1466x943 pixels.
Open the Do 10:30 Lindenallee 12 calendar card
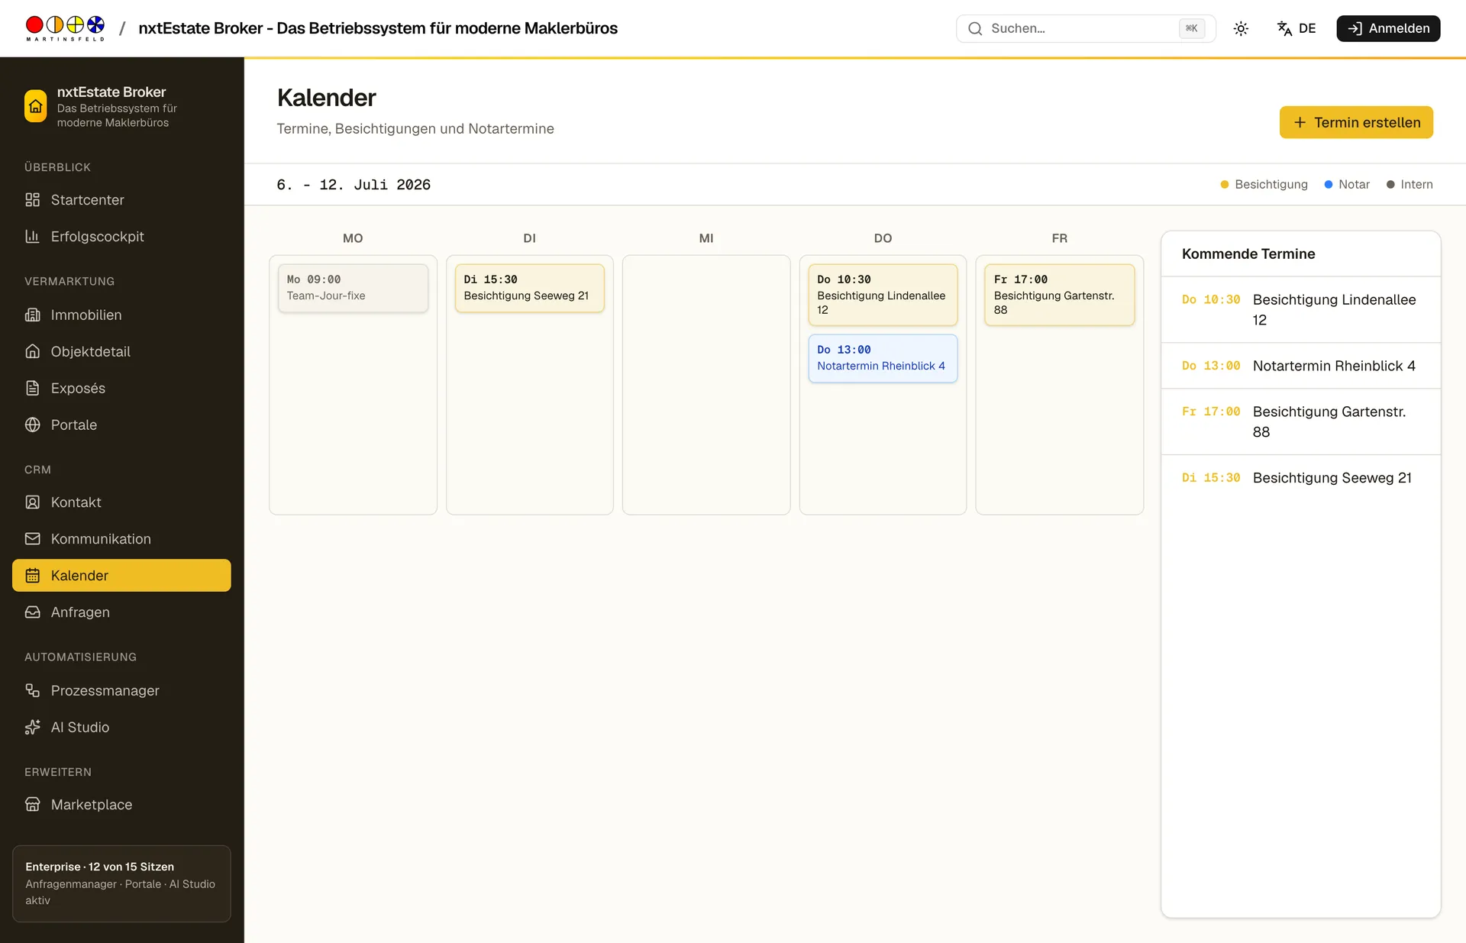click(883, 295)
